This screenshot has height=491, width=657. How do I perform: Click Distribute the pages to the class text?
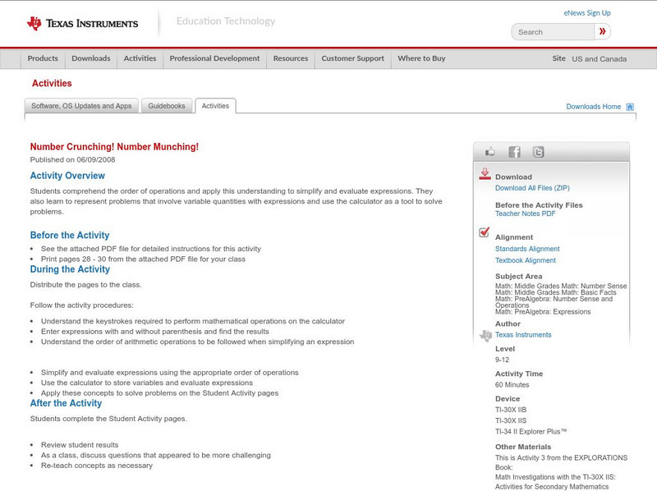[x=86, y=285]
